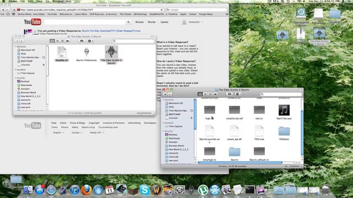
Task: Select the installscript.vdf file icon
Action: [234, 110]
